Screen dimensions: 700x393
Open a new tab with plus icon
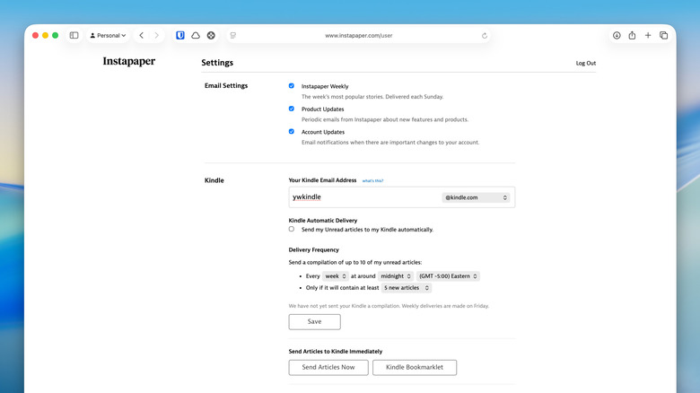tap(648, 36)
